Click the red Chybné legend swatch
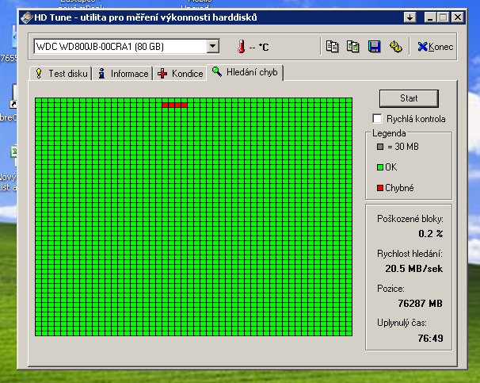480x383 pixels. (380, 188)
